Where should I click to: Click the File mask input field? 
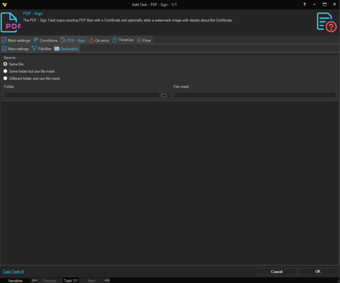click(x=254, y=95)
